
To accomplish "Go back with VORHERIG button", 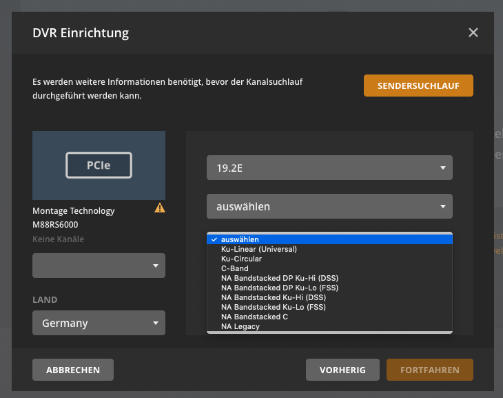I will coord(342,370).
